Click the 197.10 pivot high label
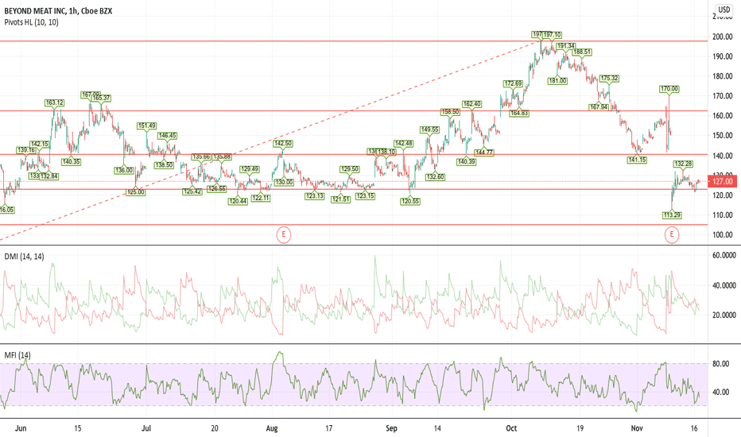Screen dimensions: 741x437 pyautogui.click(x=552, y=34)
